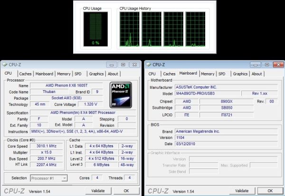The height and width of the screenshot is (196, 285).
Task: Click the Multiplier value x 15.0
Action: pyautogui.click(x=47, y=152)
